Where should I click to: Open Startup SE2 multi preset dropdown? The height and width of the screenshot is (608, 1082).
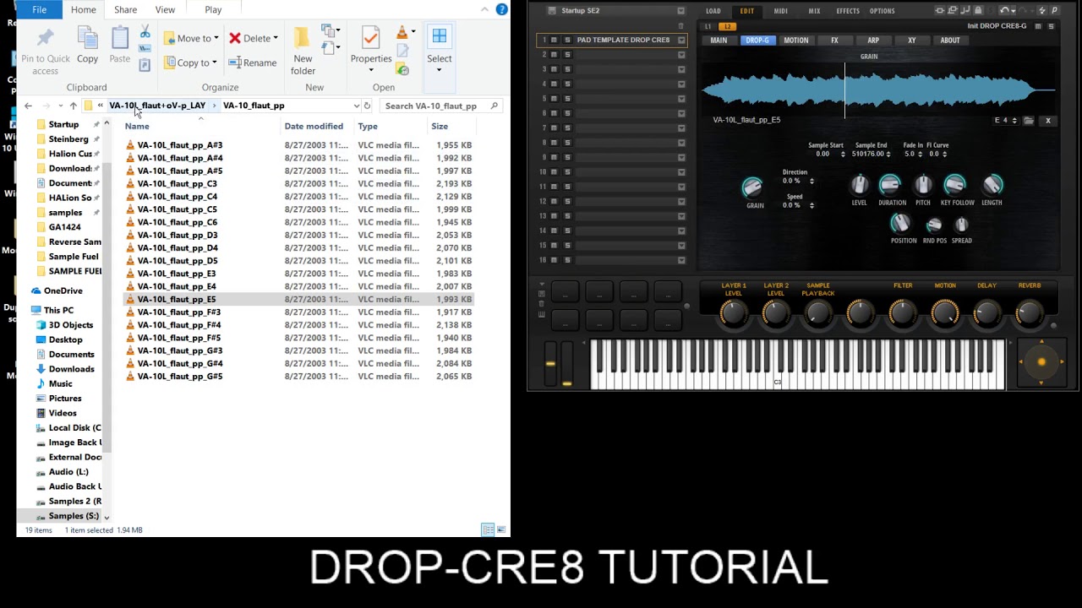(x=680, y=11)
